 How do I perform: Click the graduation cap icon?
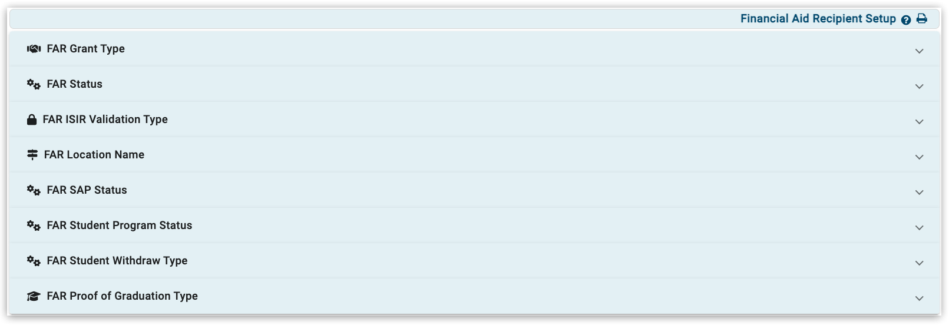[x=34, y=296]
